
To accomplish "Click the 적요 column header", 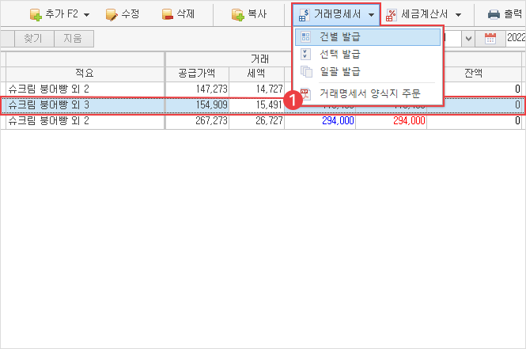I will pos(85,74).
